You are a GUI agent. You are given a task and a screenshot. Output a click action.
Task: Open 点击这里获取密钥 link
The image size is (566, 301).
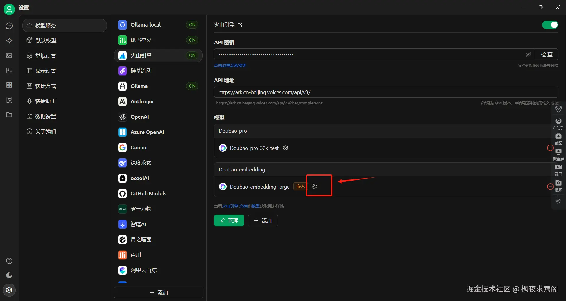pyautogui.click(x=230, y=66)
